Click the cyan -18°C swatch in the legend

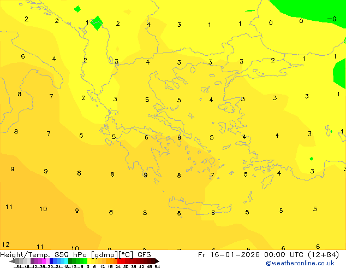[66, 261]
